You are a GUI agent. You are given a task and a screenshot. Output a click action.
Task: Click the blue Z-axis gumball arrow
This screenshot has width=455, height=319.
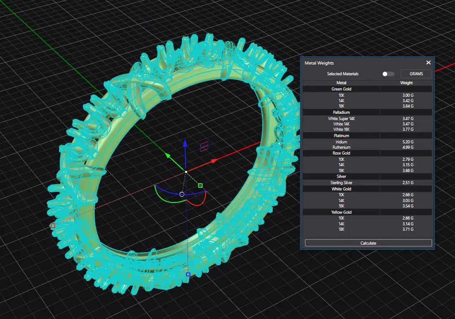[x=185, y=144]
